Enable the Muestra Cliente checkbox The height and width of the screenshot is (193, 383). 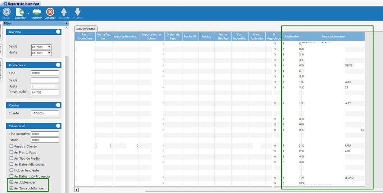[x=11, y=146]
